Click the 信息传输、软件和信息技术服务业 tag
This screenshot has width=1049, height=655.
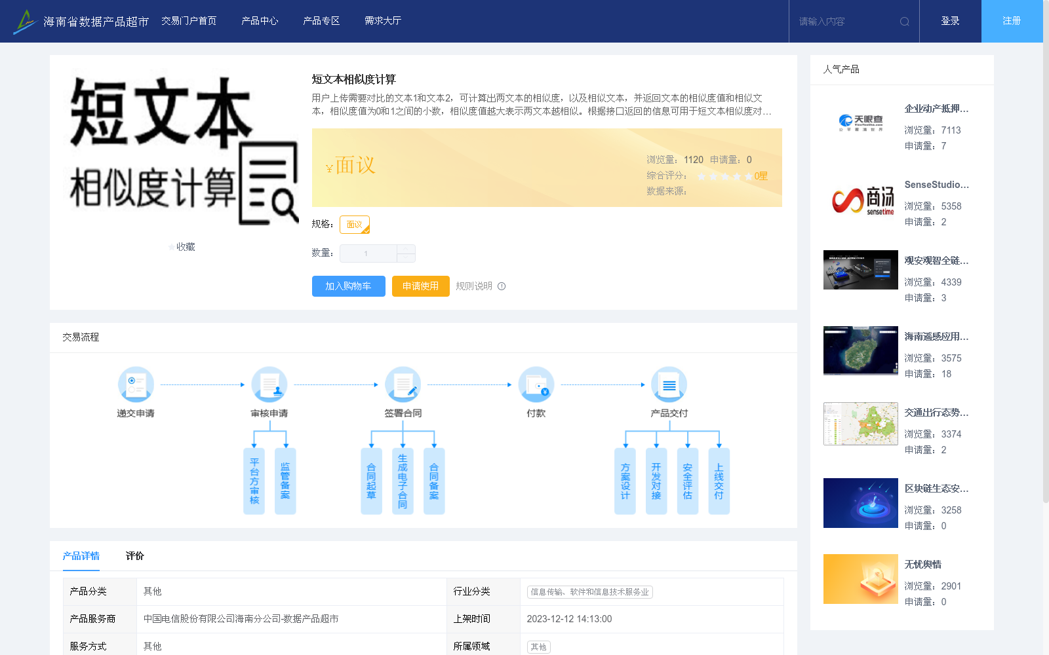(589, 592)
